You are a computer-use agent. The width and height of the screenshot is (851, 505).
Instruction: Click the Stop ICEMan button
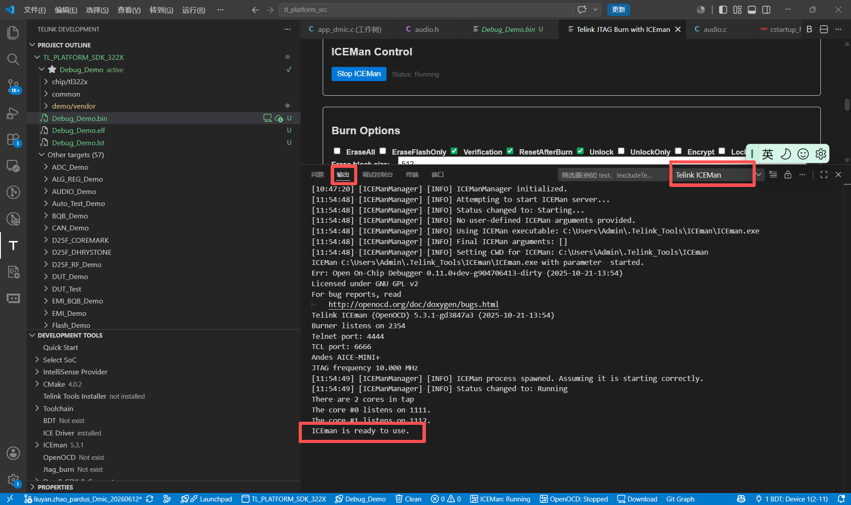click(359, 74)
